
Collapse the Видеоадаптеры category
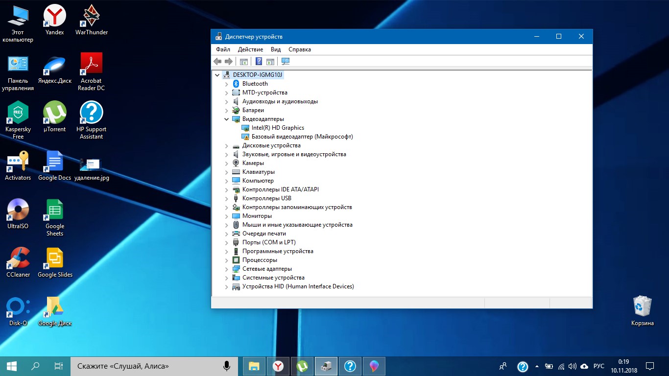pyautogui.click(x=227, y=119)
